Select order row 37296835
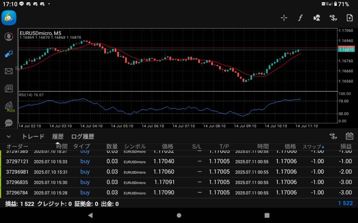This screenshot has width=358, height=223. pyautogui.click(x=179, y=183)
